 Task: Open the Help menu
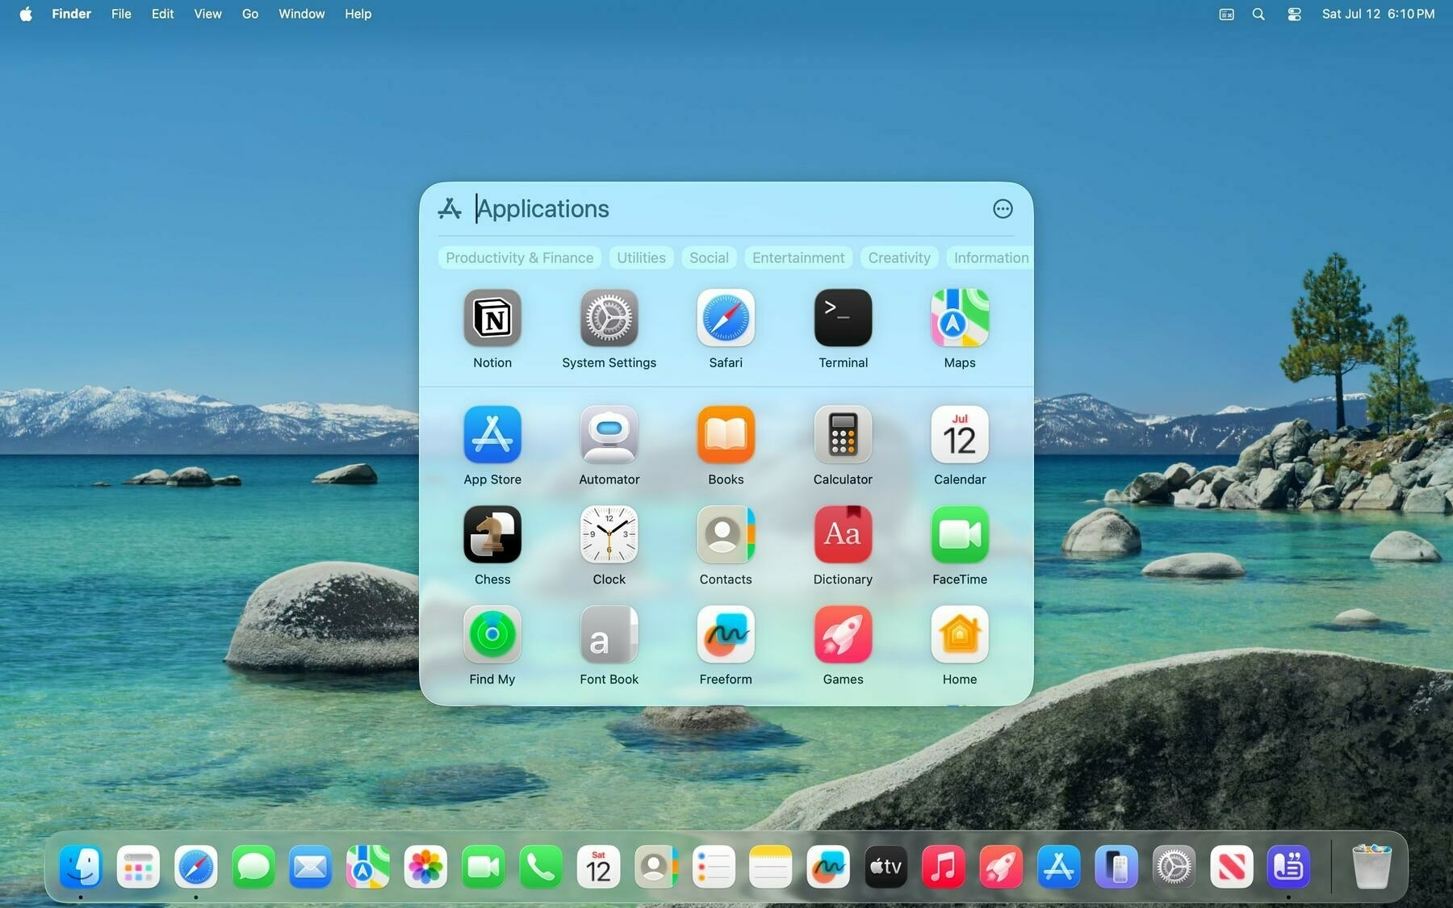[x=358, y=14]
